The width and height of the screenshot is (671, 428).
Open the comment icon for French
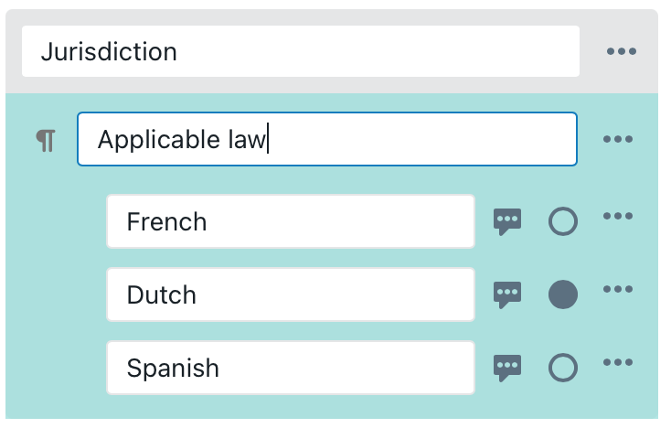pyautogui.click(x=507, y=221)
